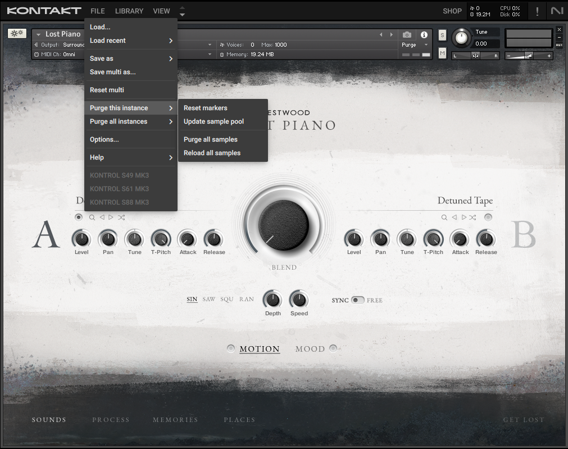Enable layer B power toggle
The width and height of the screenshot is (568, 449).
[488, 217]
